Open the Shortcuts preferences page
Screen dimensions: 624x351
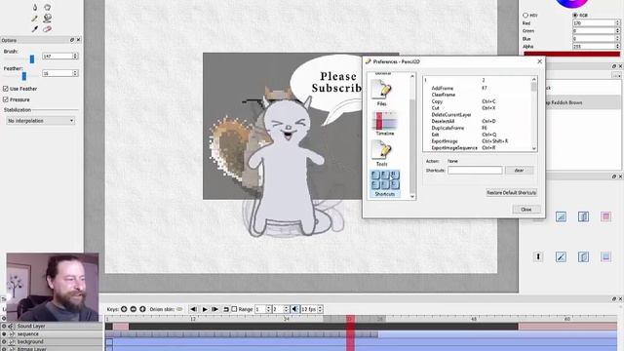[x=384, y=183]
